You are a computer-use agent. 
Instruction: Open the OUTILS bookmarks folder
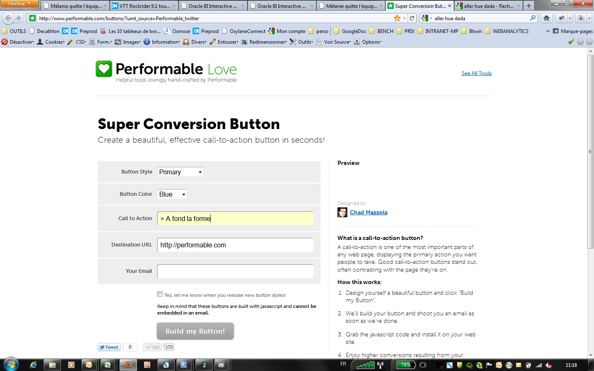pyautogui.click(x=14, y=31)
